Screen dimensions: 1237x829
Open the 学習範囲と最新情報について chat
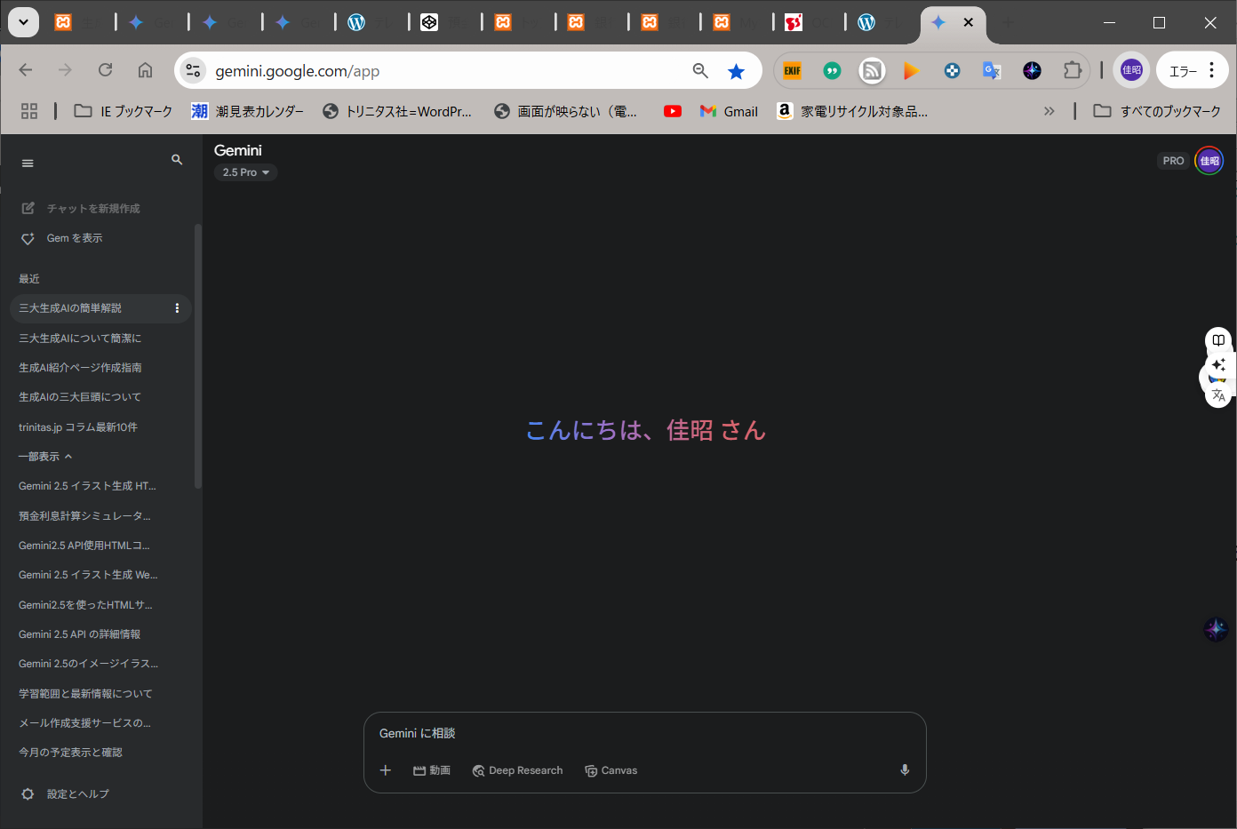[x=85, y=694]
